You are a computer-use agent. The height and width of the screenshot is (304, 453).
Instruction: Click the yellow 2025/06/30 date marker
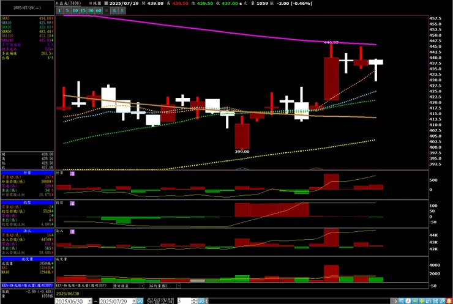coord(67,294)
